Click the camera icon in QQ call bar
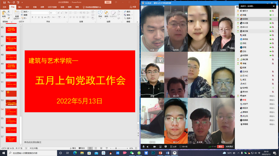The image size is (279, 156). point(155,146)
